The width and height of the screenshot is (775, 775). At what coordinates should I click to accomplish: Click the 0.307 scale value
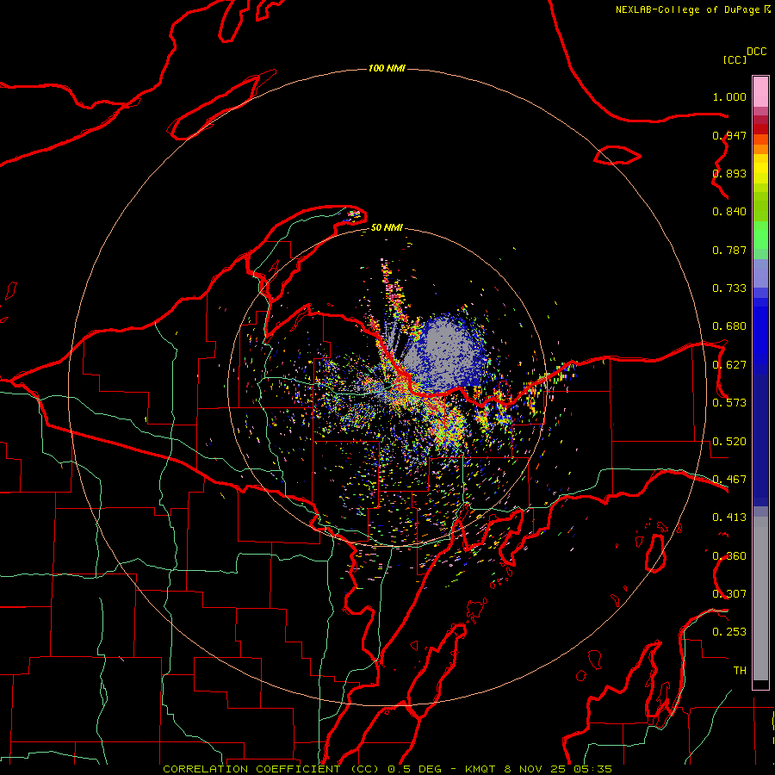(729, 594)
